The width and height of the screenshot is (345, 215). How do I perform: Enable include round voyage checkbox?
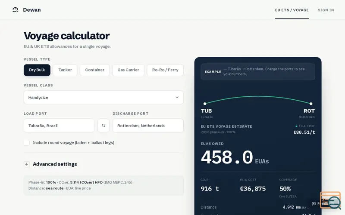(27, 143)
